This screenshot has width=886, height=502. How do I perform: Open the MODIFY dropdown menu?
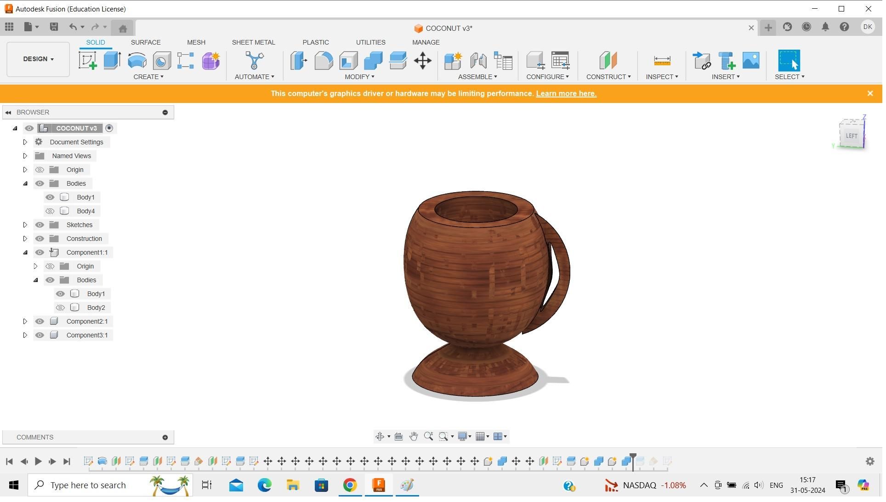(359, 77)
